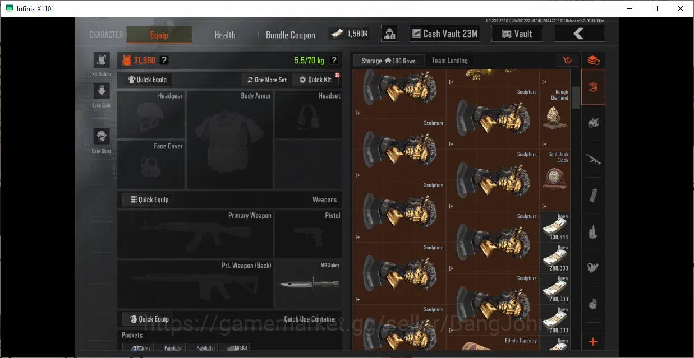Click the Headset equipment slot

coord(308,114)
